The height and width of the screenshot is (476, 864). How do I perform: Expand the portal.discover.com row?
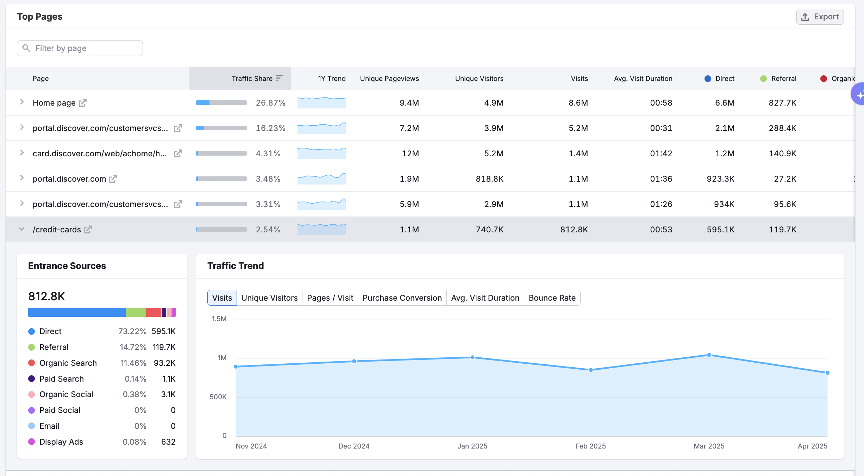22,178
